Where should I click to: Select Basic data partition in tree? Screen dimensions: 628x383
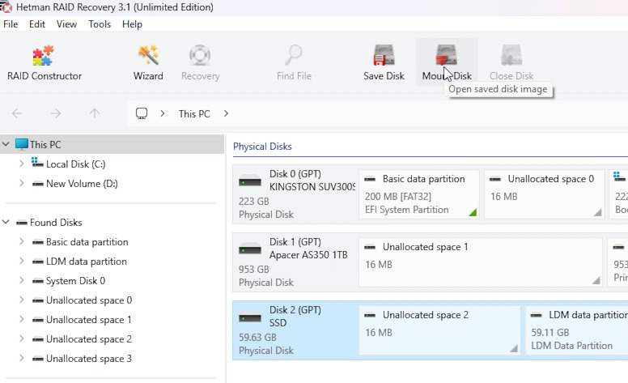tap(87, 241)
